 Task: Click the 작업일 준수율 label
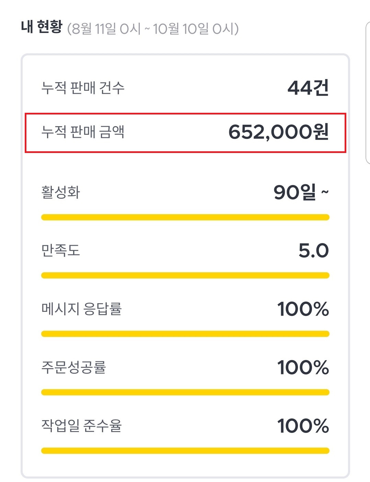coord(81,426)
